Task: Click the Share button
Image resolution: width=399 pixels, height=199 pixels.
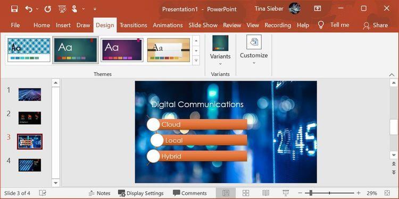Action: (376, 25)
